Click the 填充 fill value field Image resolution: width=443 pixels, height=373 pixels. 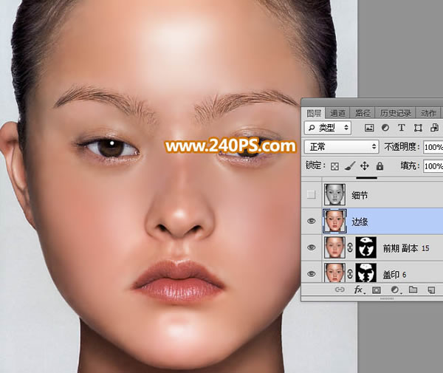click(x=433, y=166)
